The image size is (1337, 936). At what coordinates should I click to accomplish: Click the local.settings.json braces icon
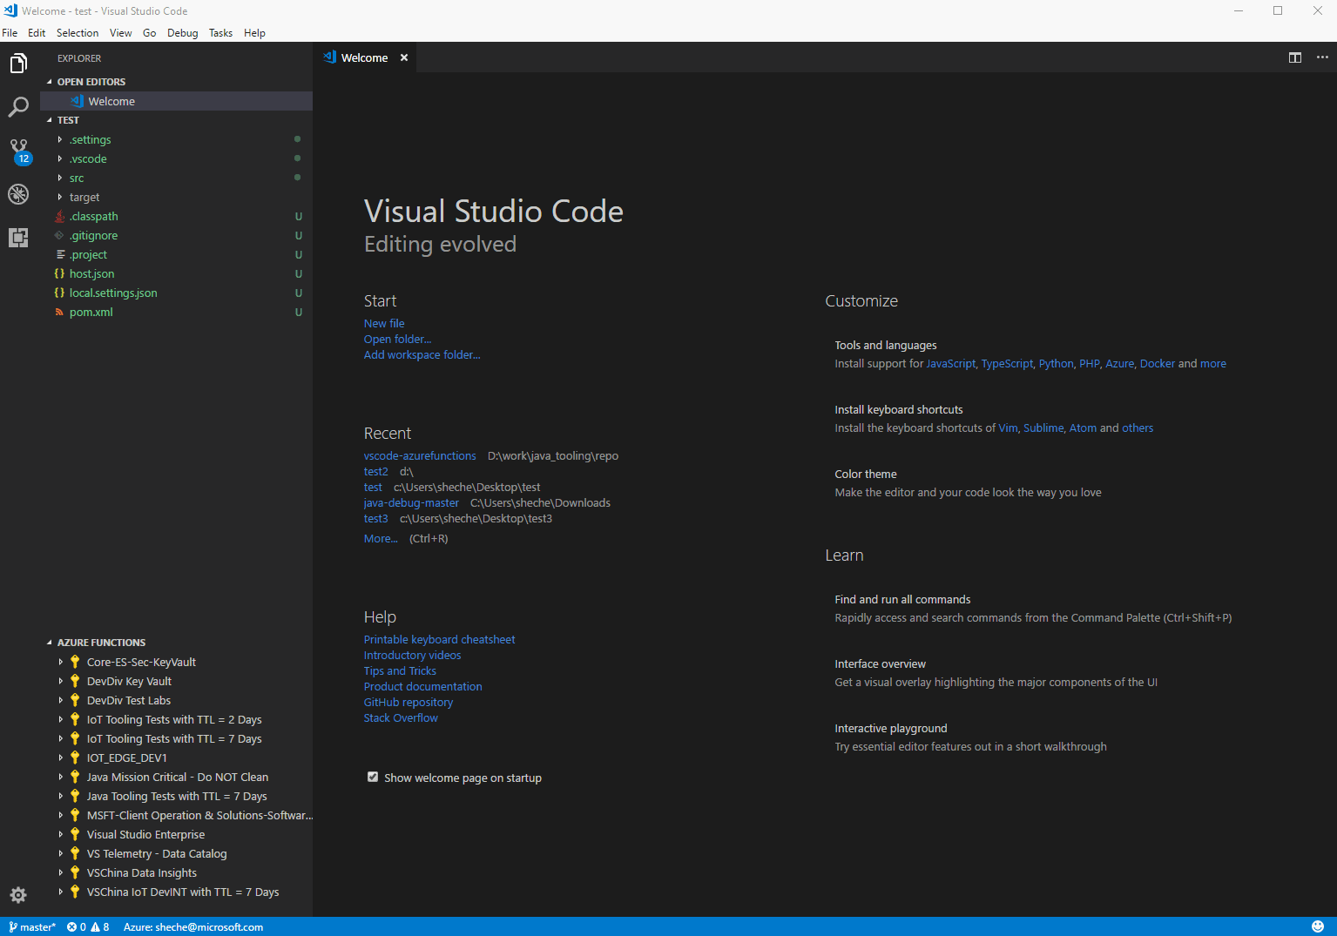(x=59, y=293)
